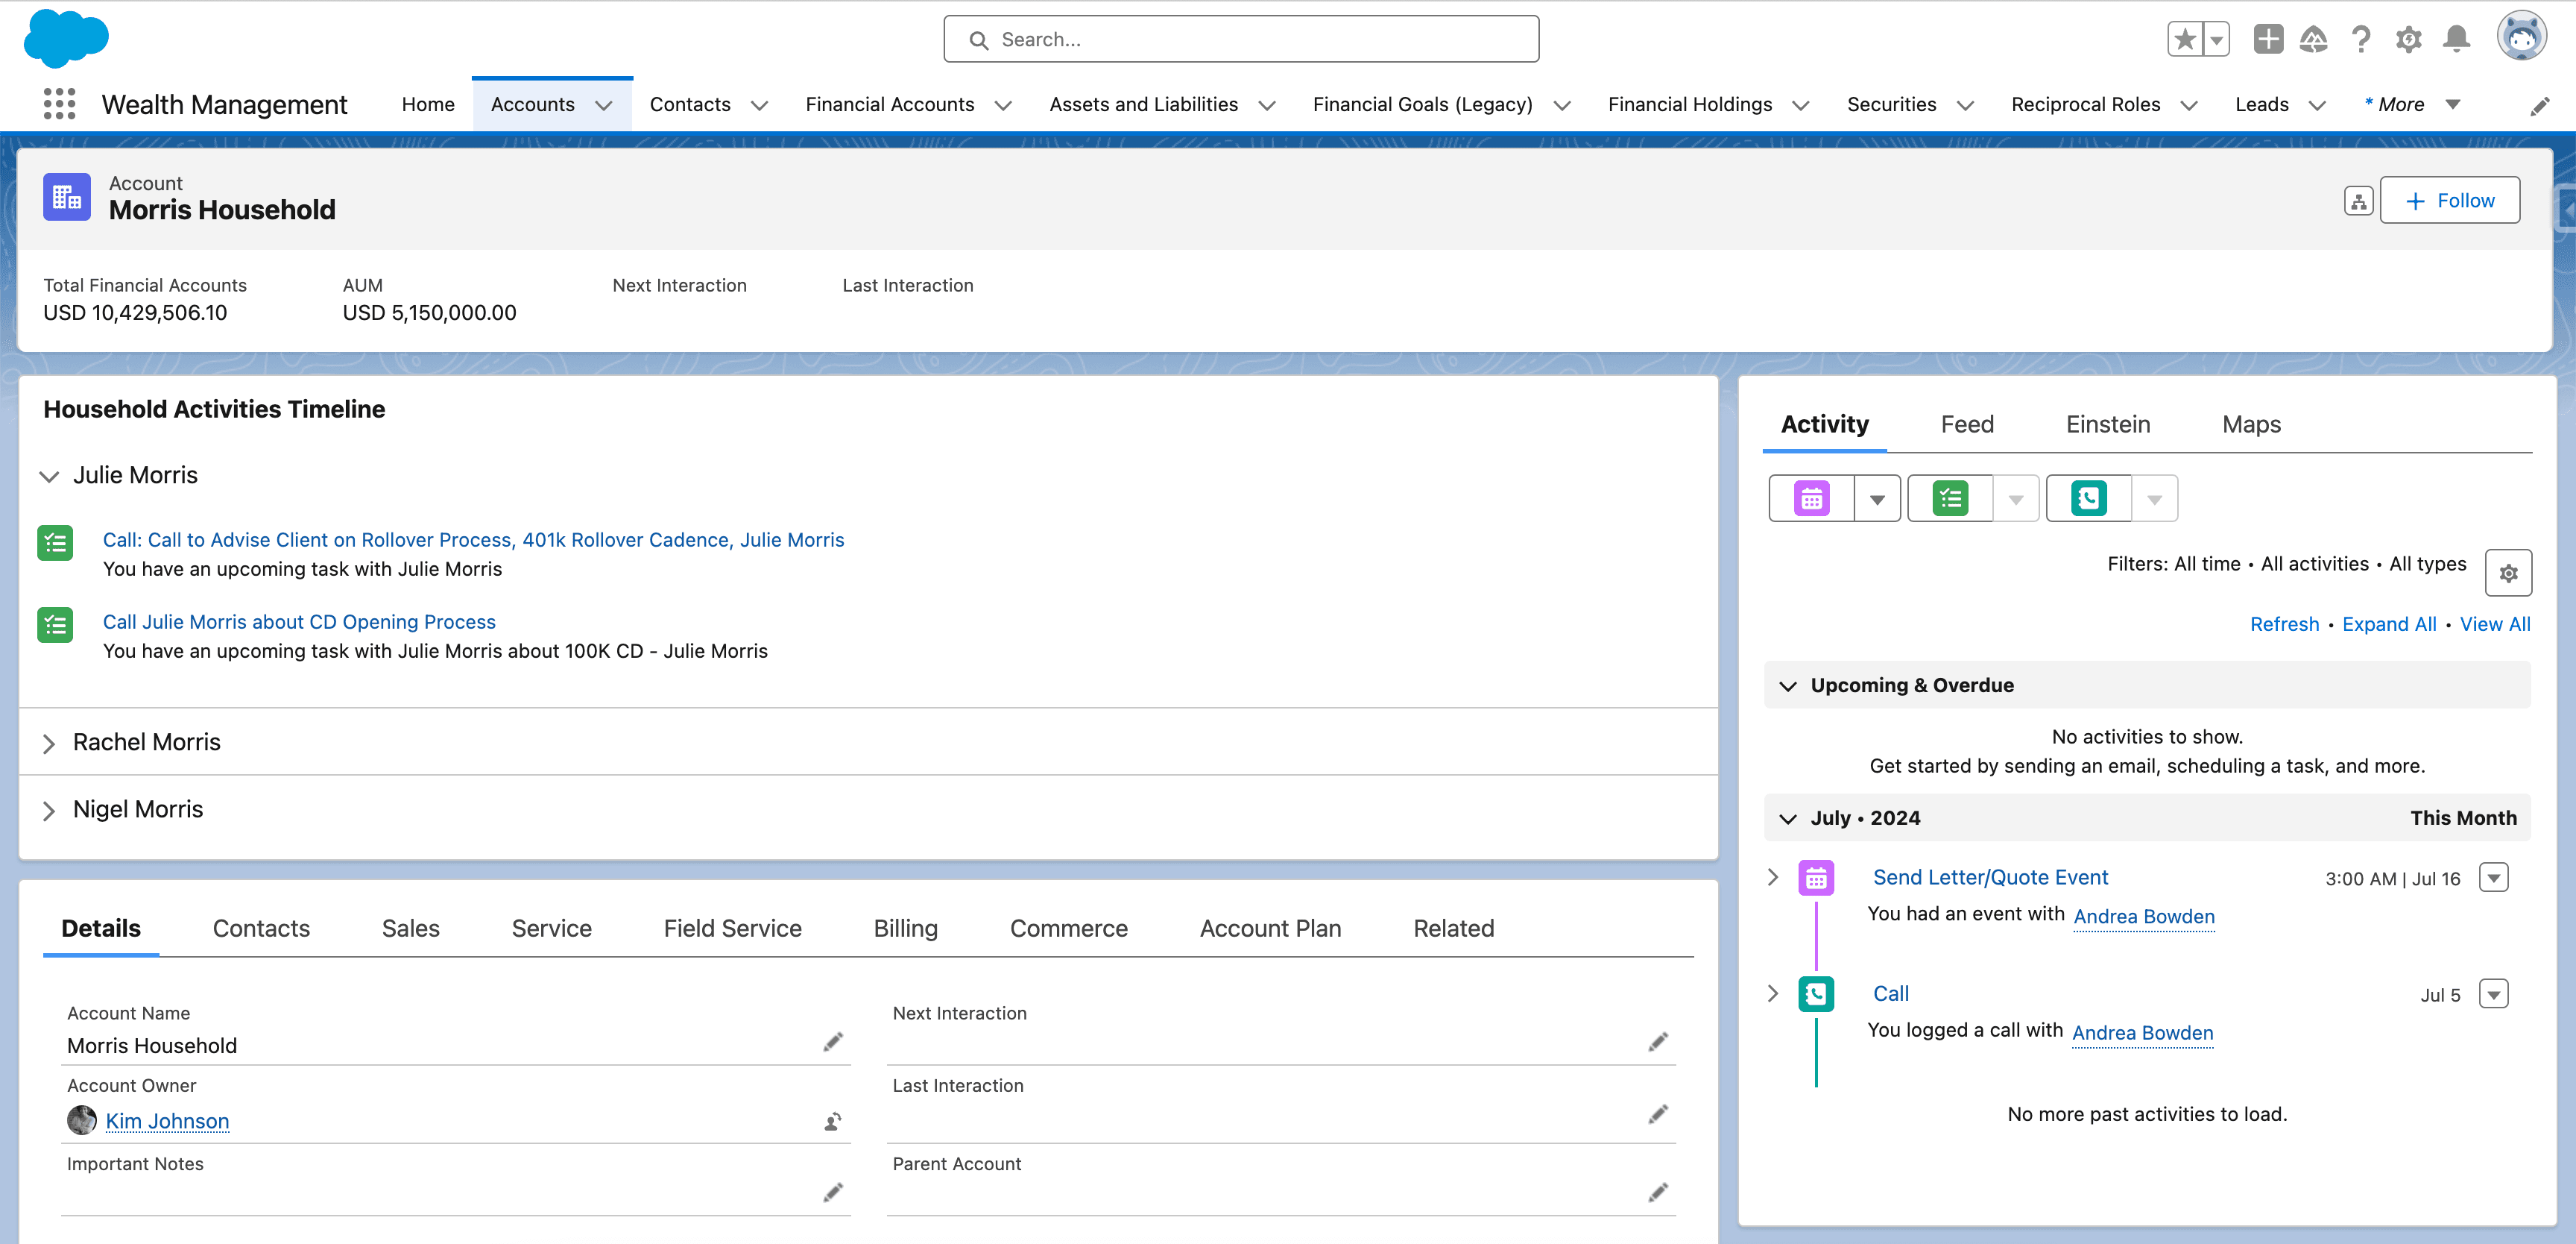This screenshot has width=2576, height=1244.
Task: Edit the Account Name field pencil
Action: (833, 1043)
